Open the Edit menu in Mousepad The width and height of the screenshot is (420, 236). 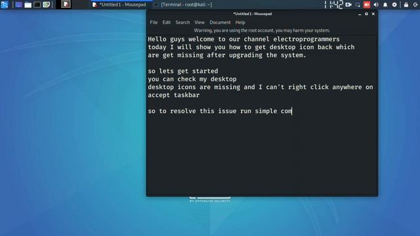coord(166,22)
